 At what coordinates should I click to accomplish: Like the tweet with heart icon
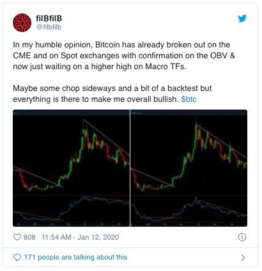tap(17, 237)
